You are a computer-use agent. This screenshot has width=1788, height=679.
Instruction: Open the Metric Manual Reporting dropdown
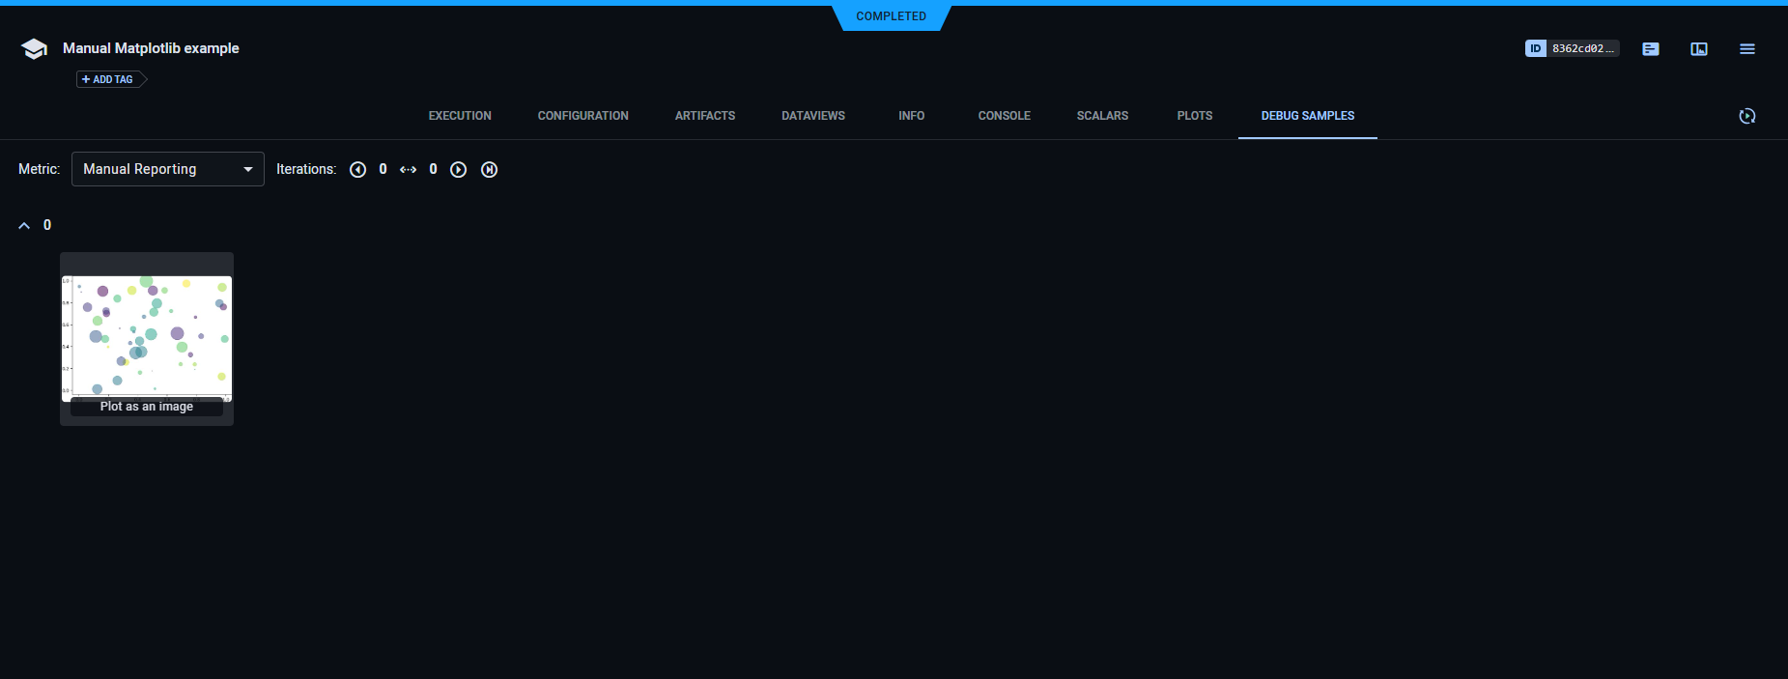(167, 169)
